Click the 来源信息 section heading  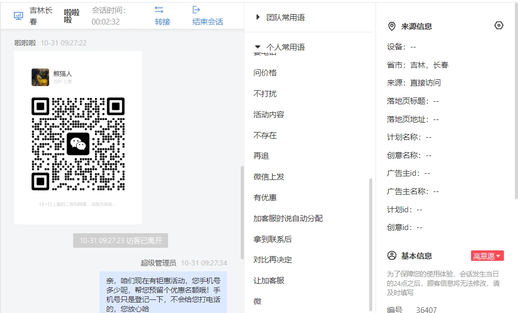tap(417, 27)
